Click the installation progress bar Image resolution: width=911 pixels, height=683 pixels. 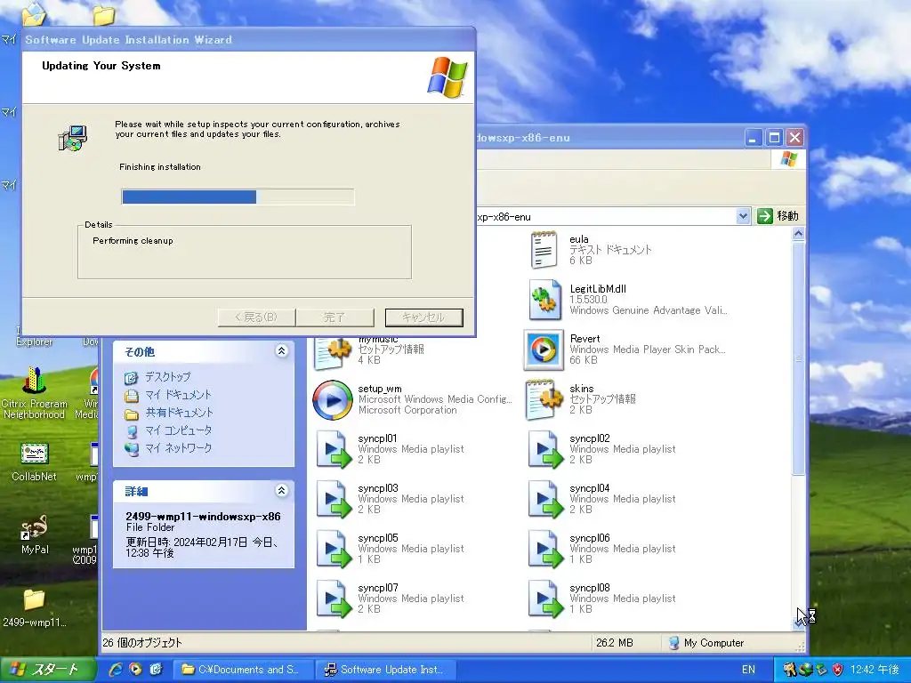tap(238, 197)
